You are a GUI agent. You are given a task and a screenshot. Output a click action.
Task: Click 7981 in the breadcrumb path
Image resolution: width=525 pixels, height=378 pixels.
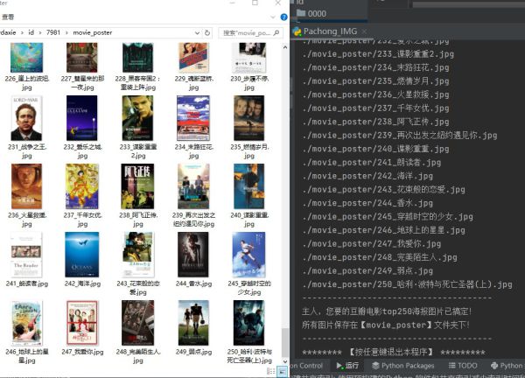[x=58, y=32]
